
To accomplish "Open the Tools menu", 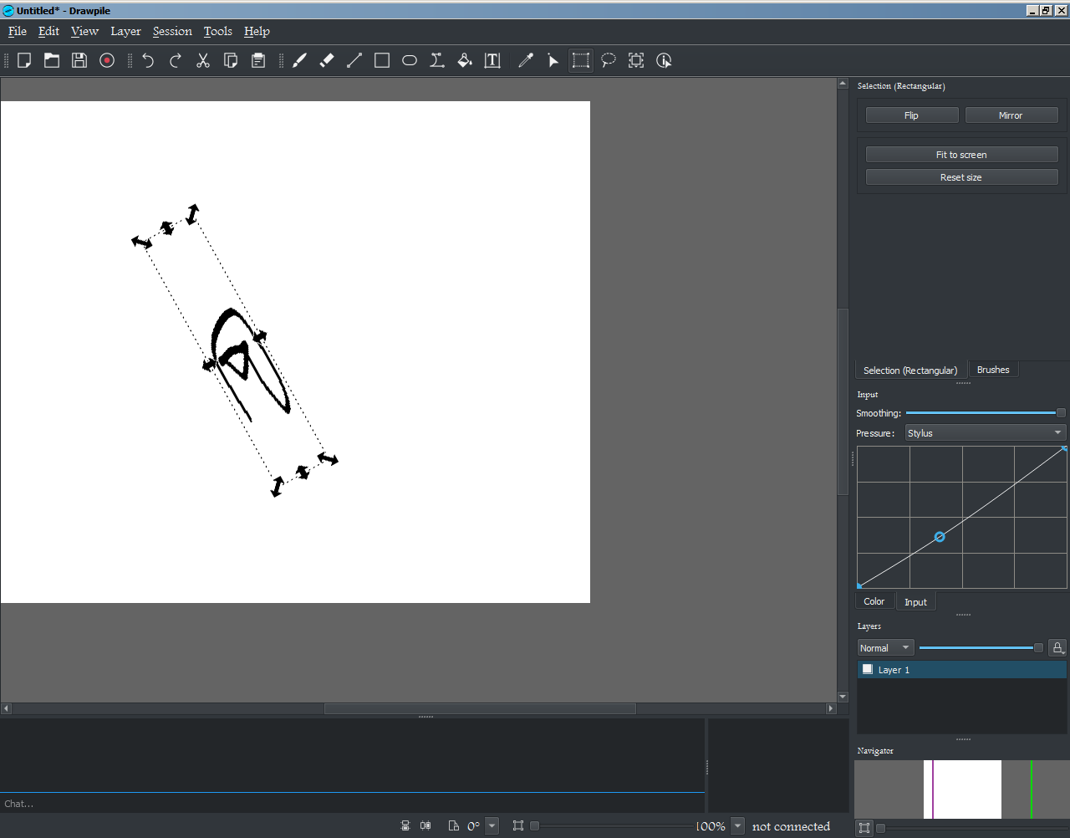I will tap(217, 31).
